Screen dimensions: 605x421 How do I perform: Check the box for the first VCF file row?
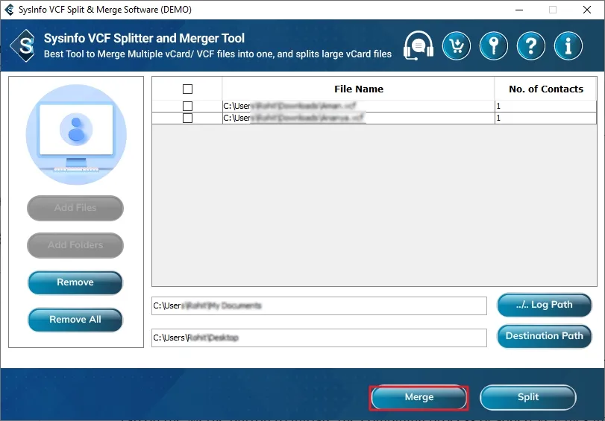click(x=187, y=106)
